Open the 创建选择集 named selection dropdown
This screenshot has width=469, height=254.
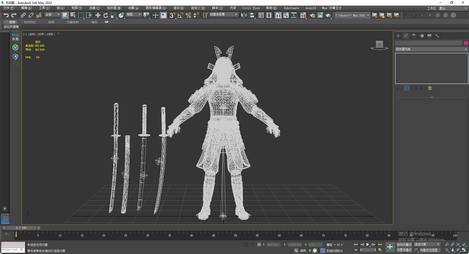coord(224,15)
